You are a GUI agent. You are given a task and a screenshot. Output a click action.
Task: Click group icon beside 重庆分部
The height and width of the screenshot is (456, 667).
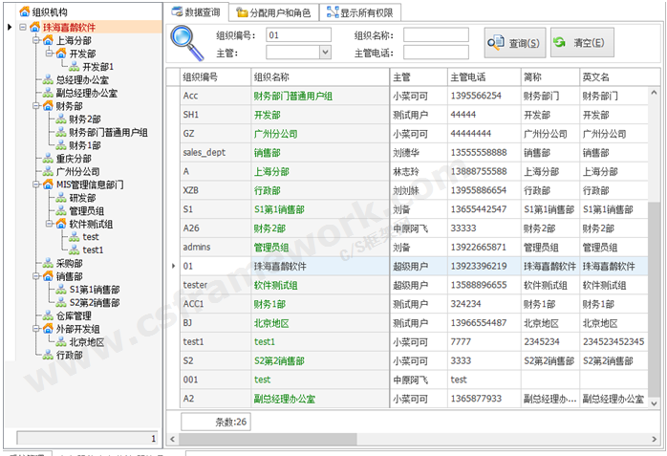pyautogui.click(x=48, y=159)
